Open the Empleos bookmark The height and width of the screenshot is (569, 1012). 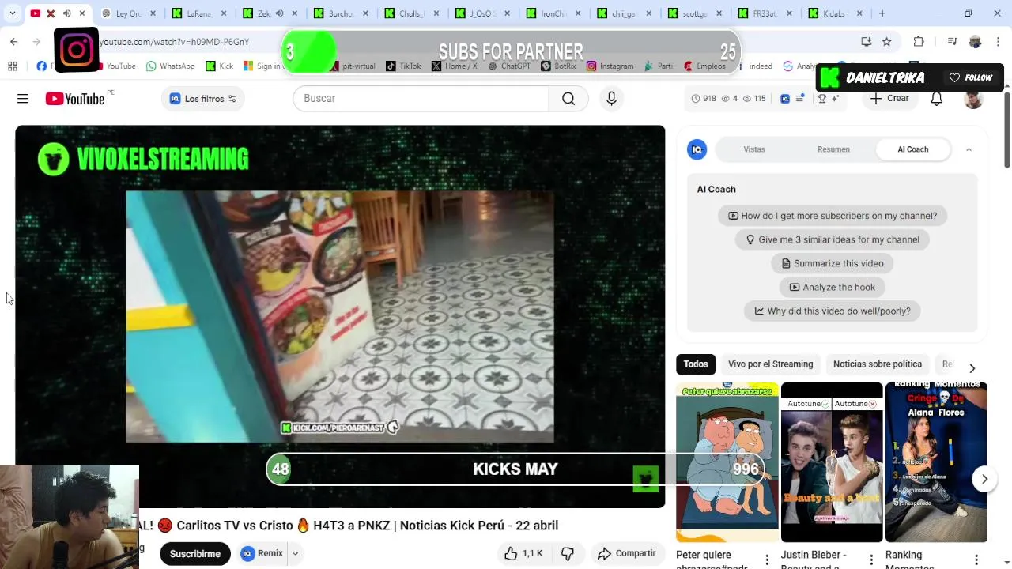(704, 66)
